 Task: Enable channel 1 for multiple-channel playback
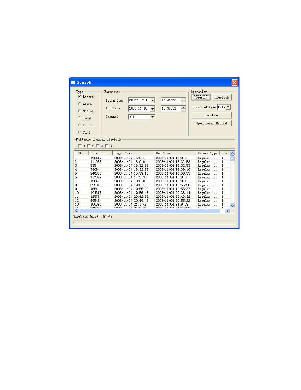[x=80, y=146]
